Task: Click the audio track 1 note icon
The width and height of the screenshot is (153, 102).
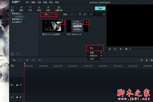Action: coord(12,97)
